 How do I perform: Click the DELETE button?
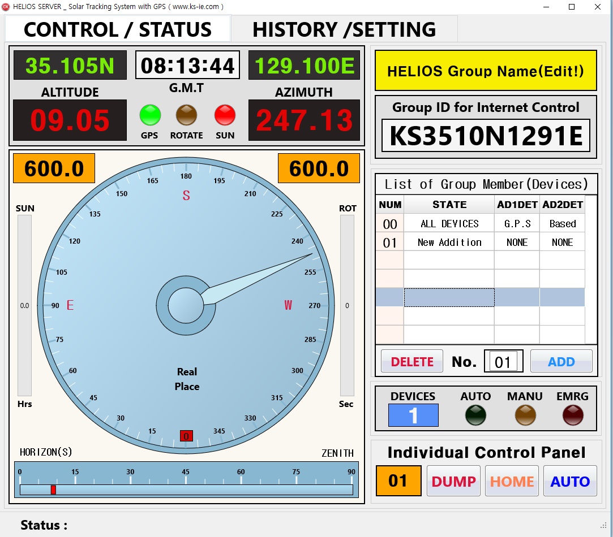click(x=412, y=361)
